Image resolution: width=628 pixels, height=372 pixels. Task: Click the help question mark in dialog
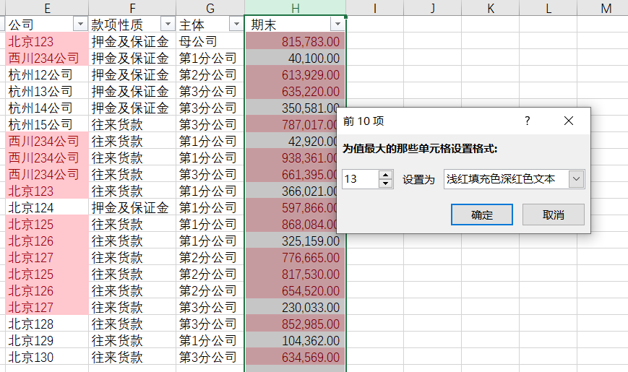(x=528, y=121)
